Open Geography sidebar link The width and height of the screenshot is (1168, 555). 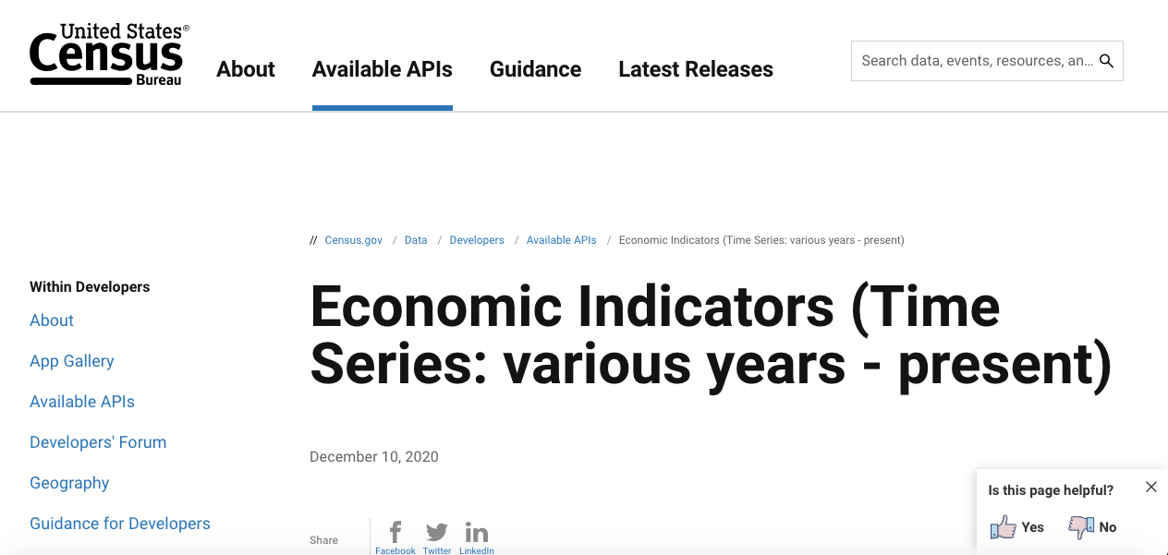coord(69,483)
